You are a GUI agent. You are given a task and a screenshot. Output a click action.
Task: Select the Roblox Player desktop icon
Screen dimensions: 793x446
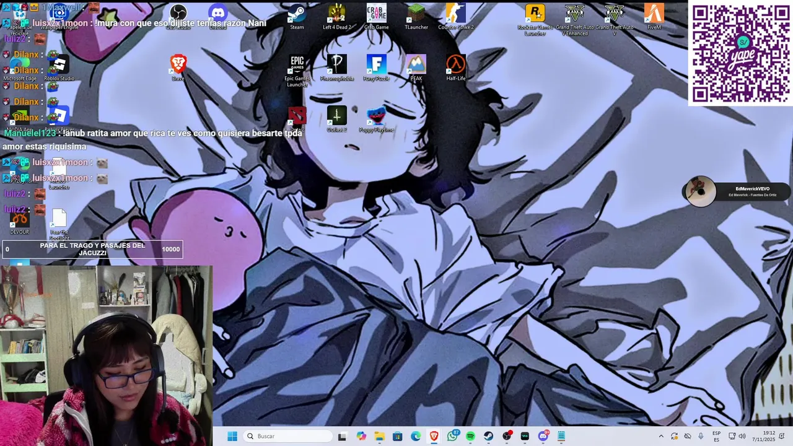click(x=59, y=120)
